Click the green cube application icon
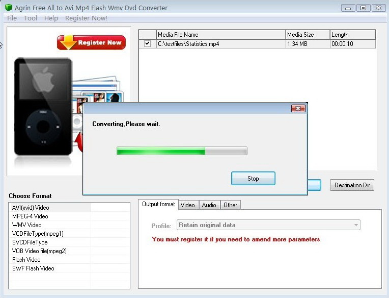 click(x=9, y=8)
